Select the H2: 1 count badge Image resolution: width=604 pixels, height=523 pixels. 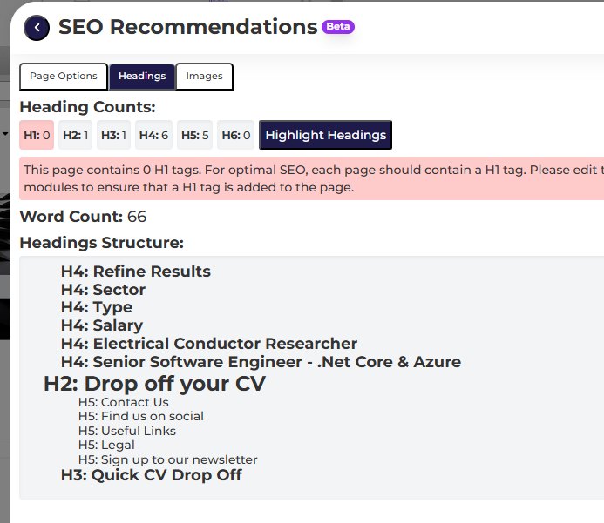tap(76, 135)
